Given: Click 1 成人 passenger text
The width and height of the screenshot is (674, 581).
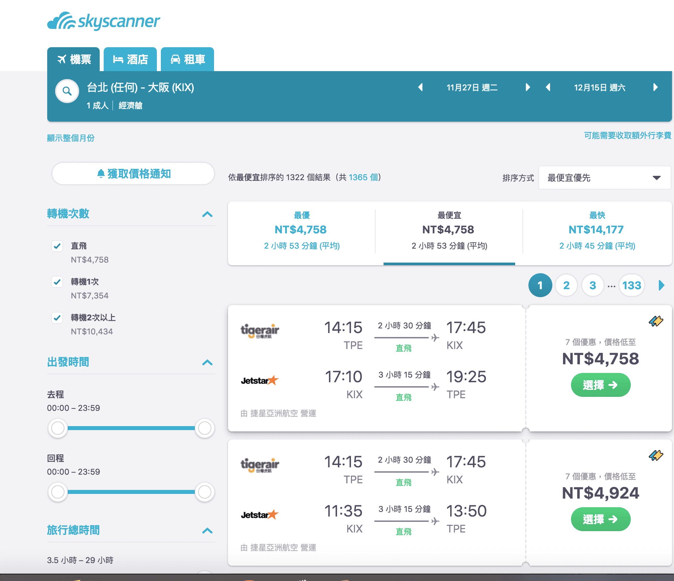Looking at the screenshot, I should (x=97, y=106).
